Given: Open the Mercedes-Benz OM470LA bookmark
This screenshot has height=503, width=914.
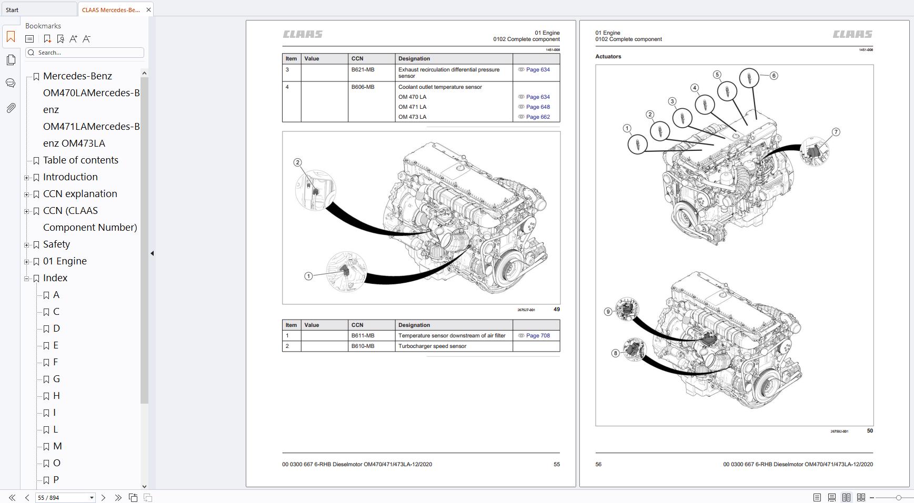Looking at the screenshot, I should coord(91,109).
